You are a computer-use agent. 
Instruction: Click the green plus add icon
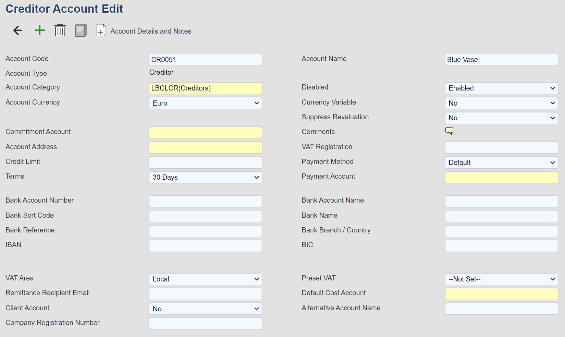[40, 31]
